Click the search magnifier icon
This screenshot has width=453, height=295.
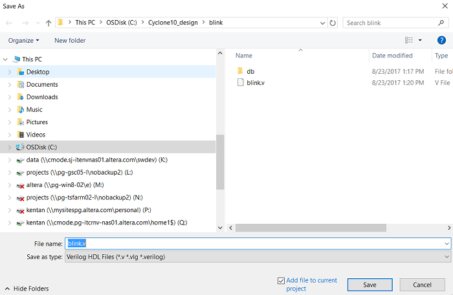(441, 23)
